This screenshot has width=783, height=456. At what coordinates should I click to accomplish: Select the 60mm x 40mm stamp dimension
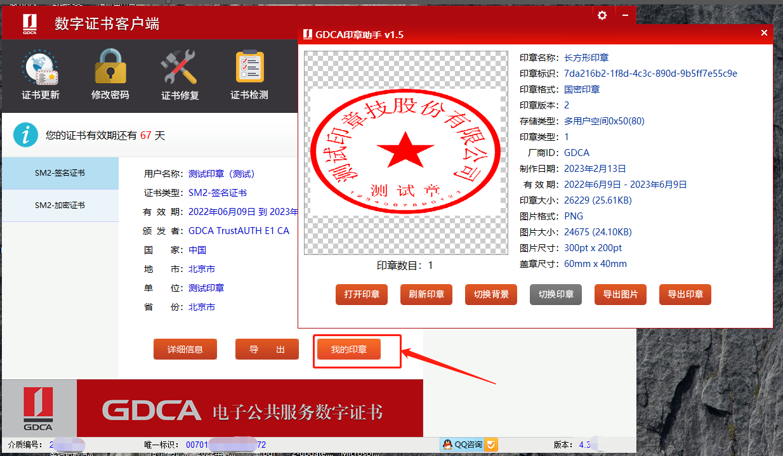[x=595, y=264]
